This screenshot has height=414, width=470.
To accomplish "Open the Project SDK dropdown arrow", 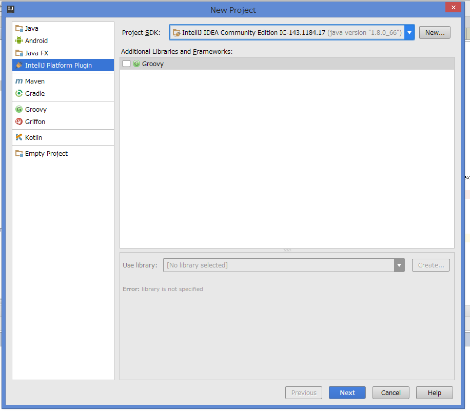I will click(409, 32).
